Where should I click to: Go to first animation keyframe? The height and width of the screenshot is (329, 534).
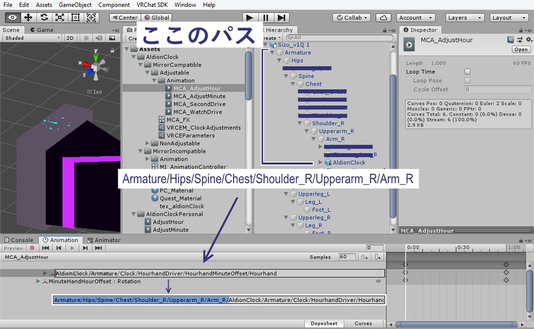click(x=45, y=248)
